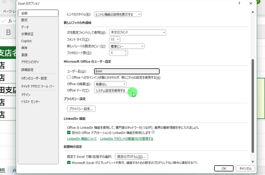Viewport: 265px width, 175px height.
Task: Click the sheet count field showing 1
Action: coord(117,53)
